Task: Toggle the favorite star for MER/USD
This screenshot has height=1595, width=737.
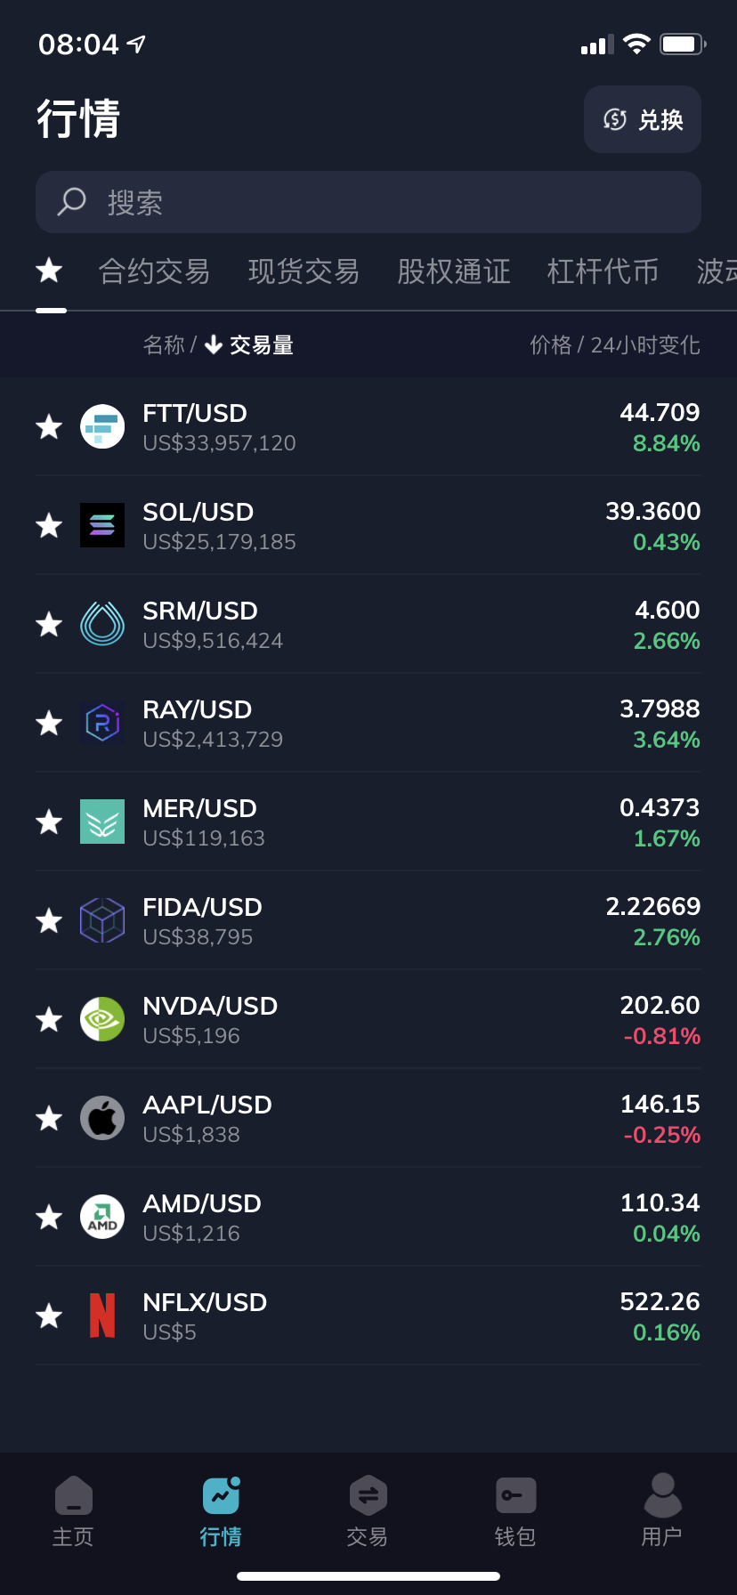Action: [49, 822]
